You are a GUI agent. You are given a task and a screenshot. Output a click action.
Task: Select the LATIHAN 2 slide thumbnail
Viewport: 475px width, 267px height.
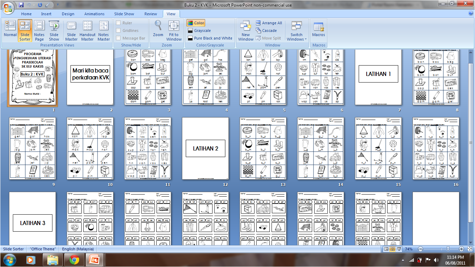[206, 148]
